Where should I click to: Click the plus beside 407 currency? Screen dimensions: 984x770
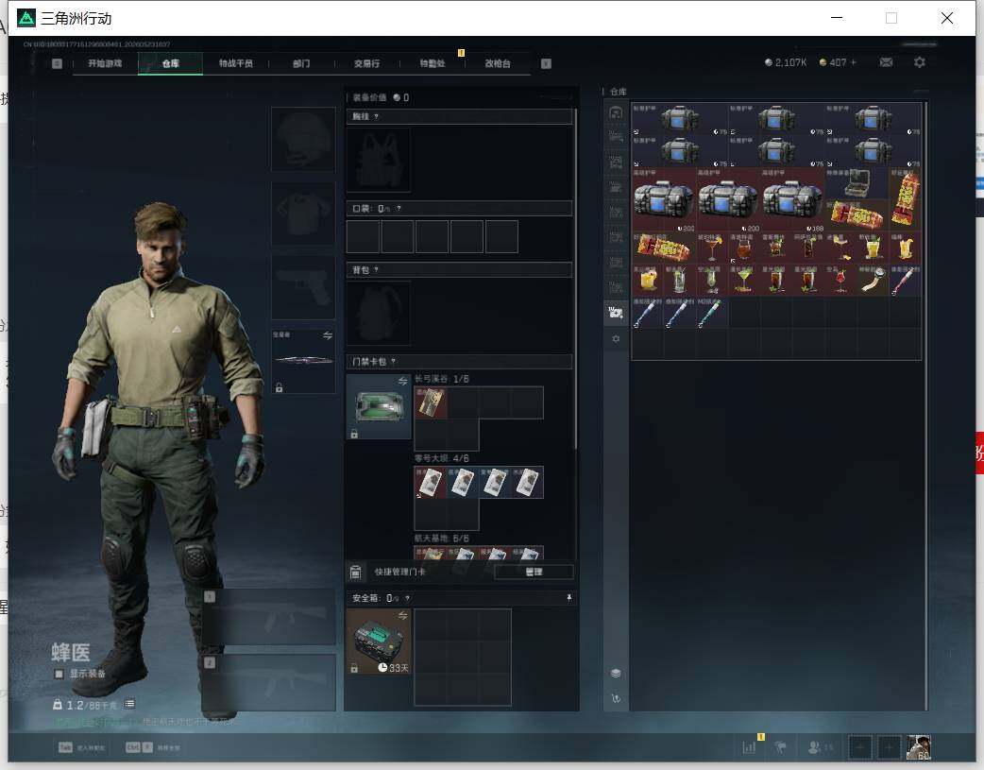pos(854,62)
